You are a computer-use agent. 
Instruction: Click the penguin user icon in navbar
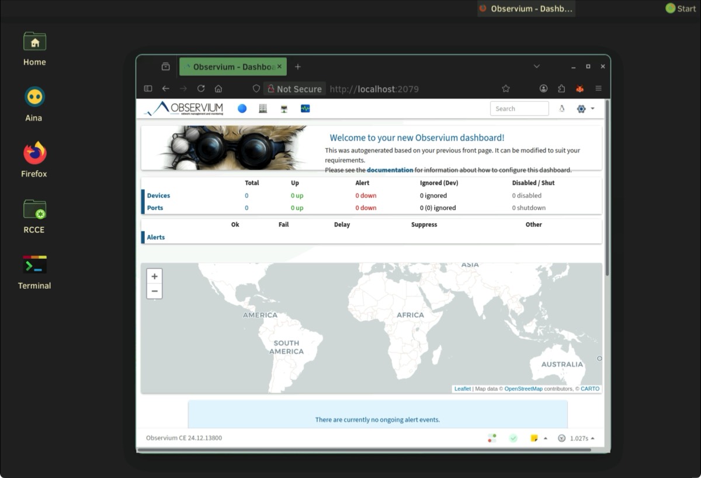561,109
